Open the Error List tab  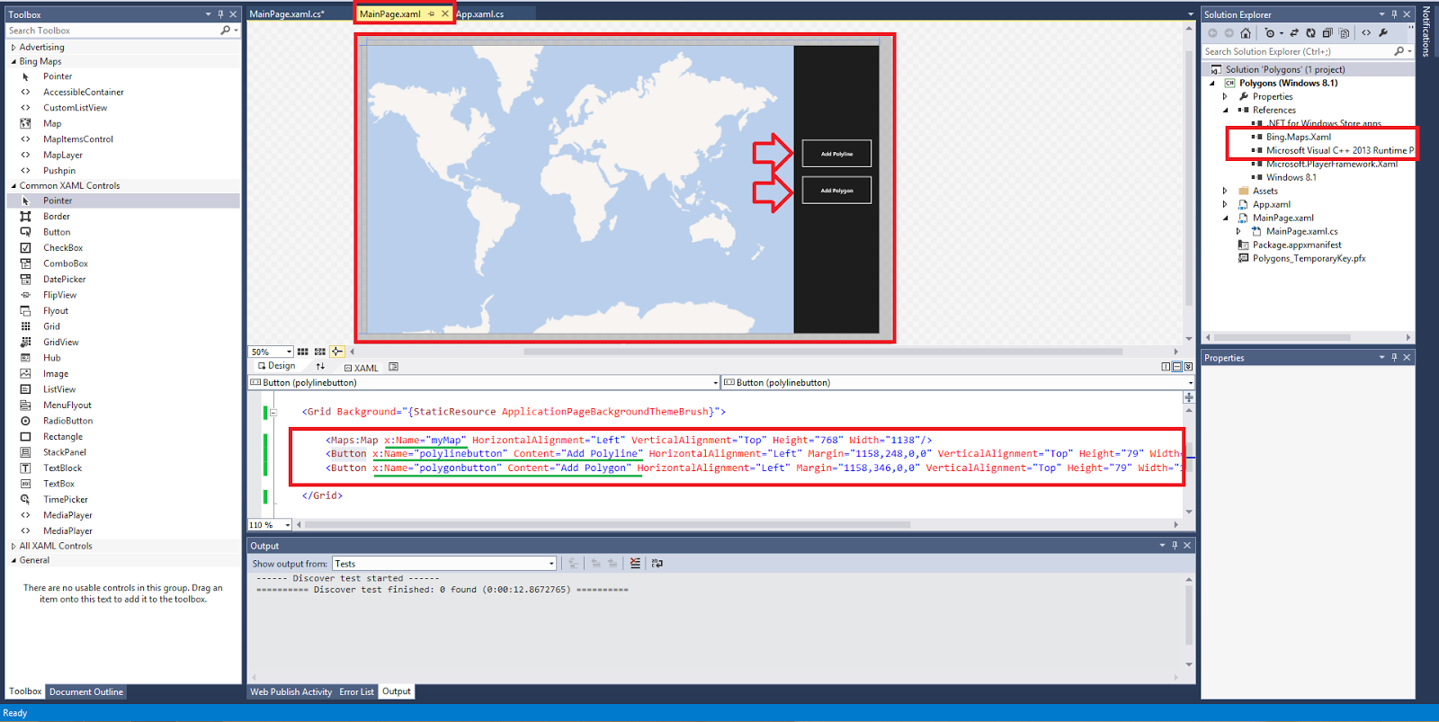[x=356, y=692]
